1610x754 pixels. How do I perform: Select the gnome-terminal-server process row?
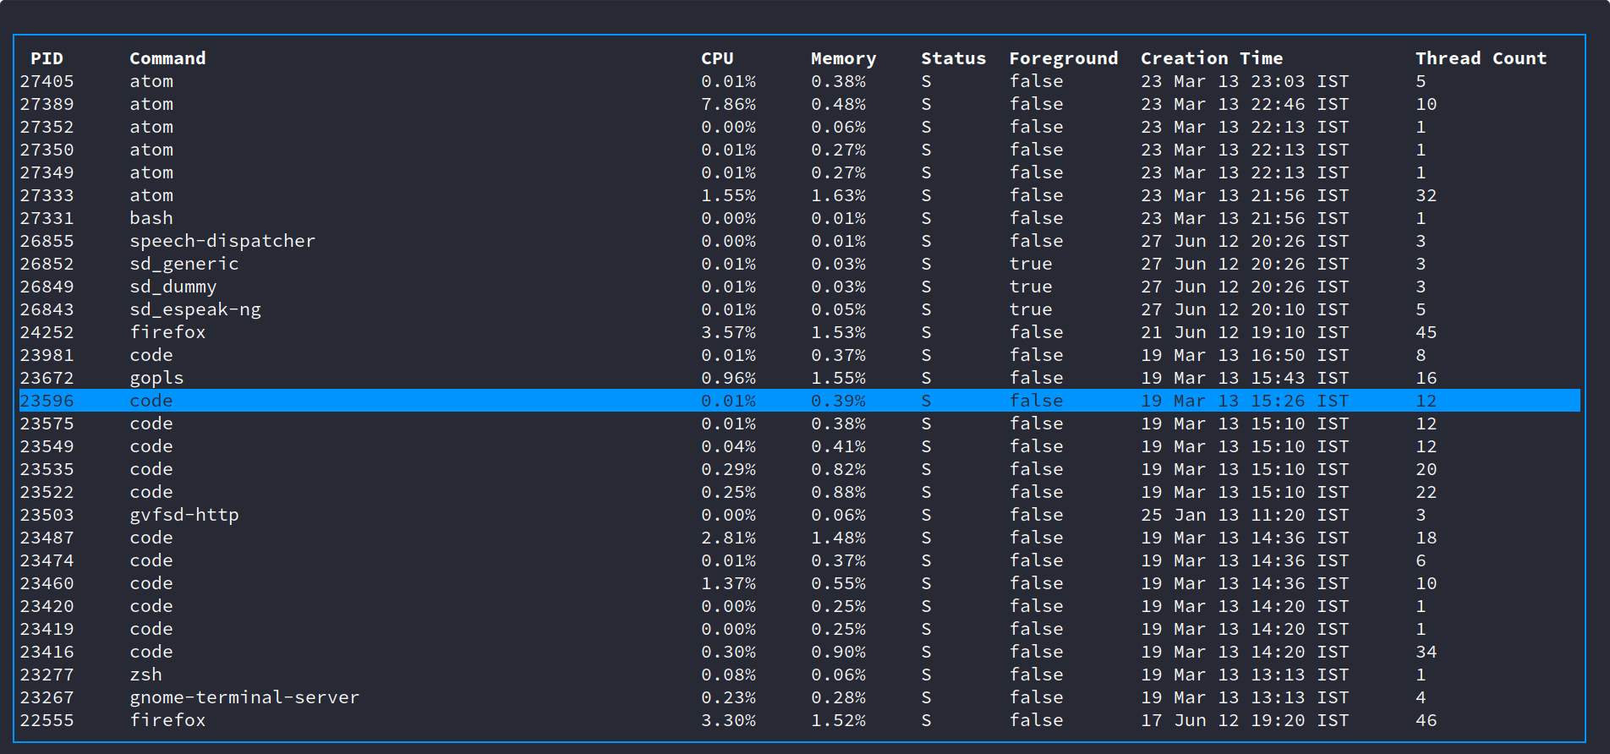[800, 697]
